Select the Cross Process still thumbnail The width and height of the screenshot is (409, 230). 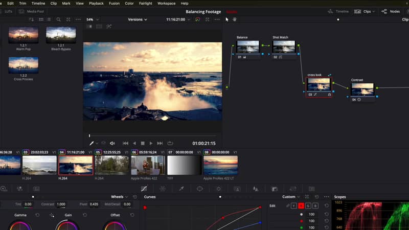coord(24,65)
